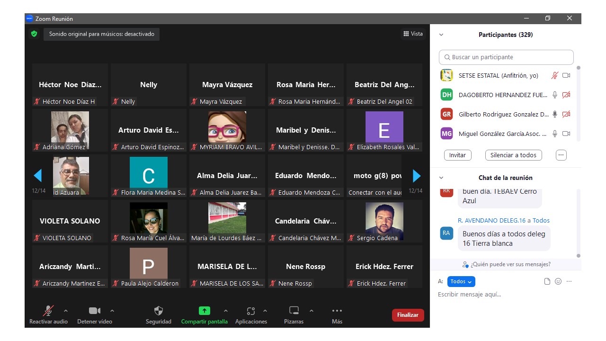The width and height of the screenshot is (606, 341).
Task: Click the Reactivar audio microphone icon
Action: [48, 311]
